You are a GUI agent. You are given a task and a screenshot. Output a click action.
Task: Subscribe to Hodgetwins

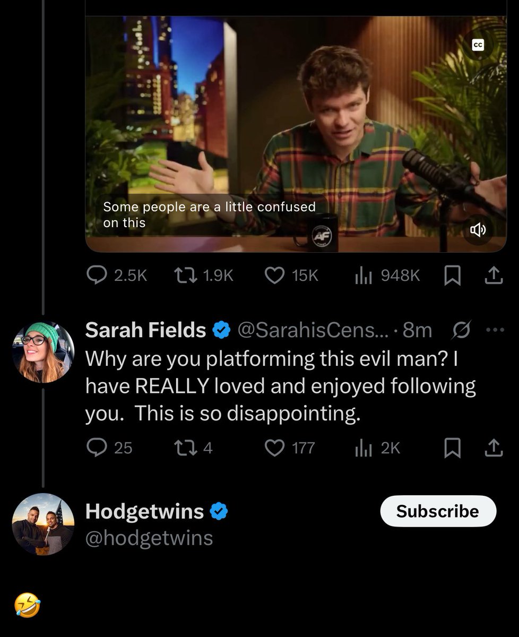click(x=438, y=511)
